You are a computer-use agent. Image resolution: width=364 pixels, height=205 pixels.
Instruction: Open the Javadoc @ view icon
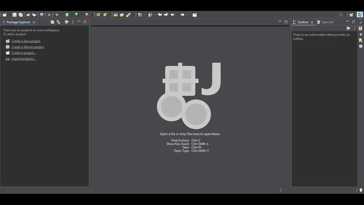pos(361,34)
